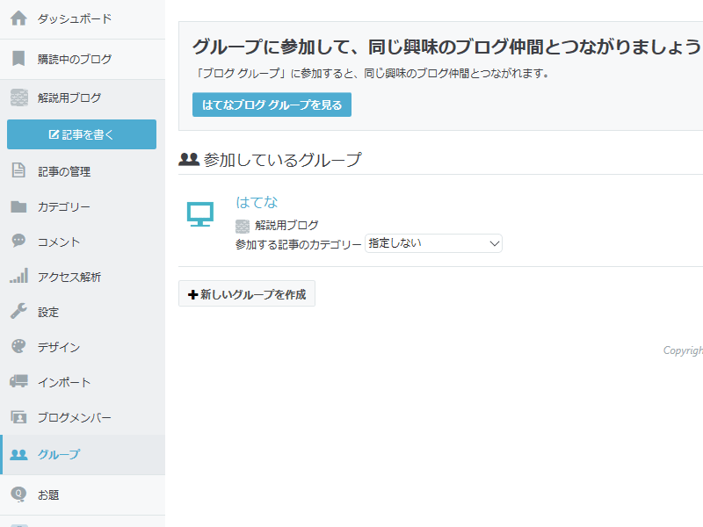Open コメント menu item
703x527 pixels.
point(83,242)
